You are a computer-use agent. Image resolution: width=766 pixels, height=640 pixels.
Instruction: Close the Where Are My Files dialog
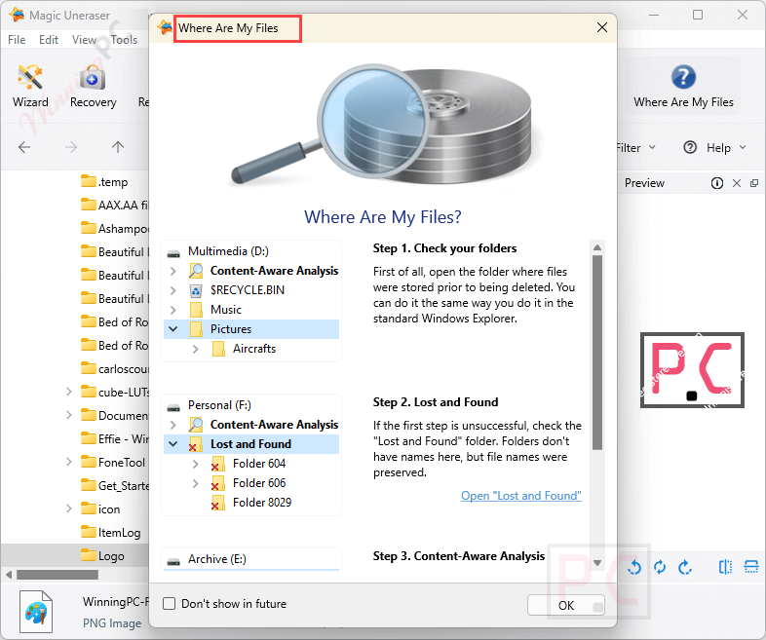click(602, 27)
